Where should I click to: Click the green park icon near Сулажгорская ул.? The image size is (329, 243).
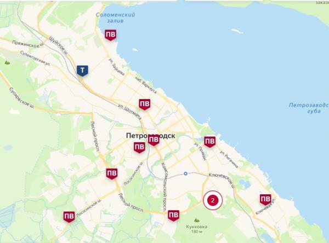point(7,62)
